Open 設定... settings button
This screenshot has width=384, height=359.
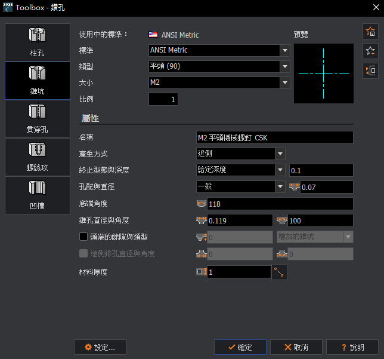(100, 347)
